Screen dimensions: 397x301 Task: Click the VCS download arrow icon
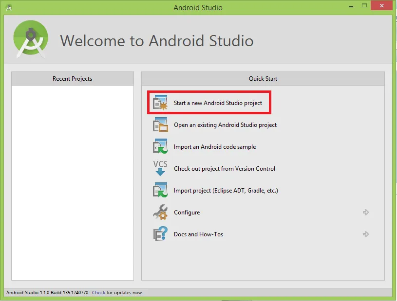tap(160, 168)
